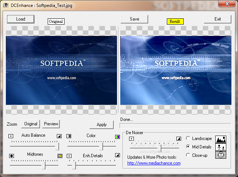Click the Result image preview
The image size is (238, 177).
176,70
